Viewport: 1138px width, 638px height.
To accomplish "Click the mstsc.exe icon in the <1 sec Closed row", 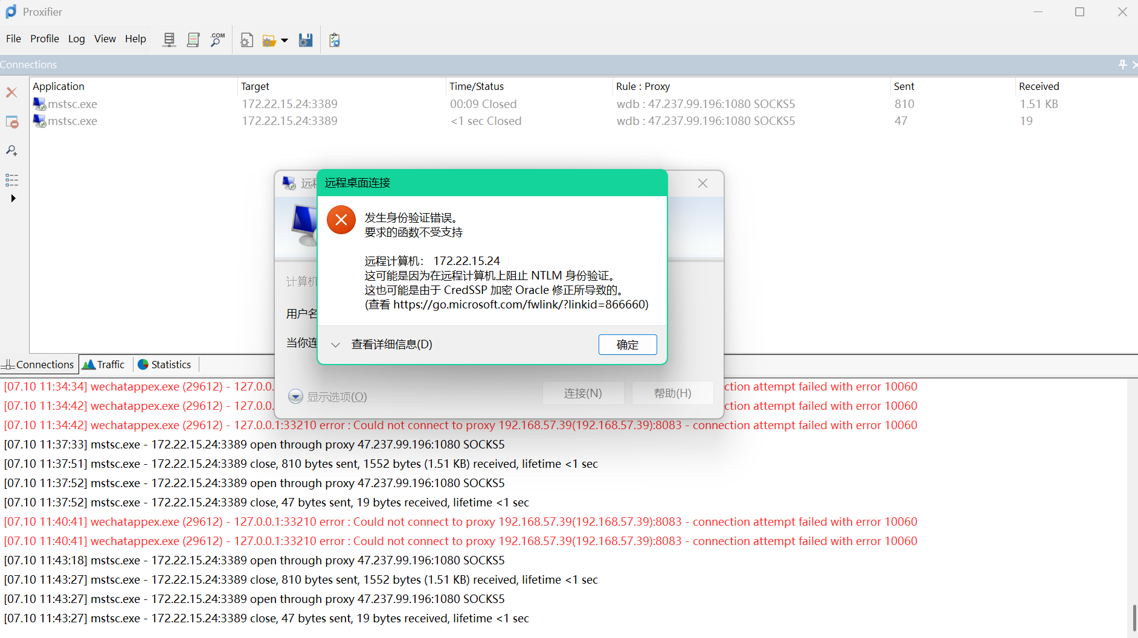I will [x=39, y=121].
